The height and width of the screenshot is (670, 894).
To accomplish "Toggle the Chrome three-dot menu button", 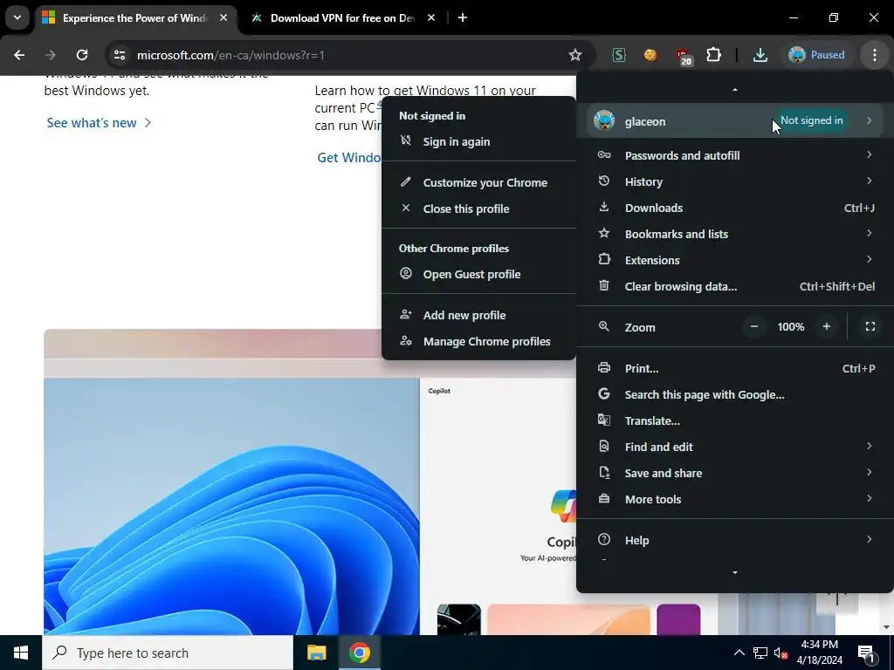I will (875, 55).
